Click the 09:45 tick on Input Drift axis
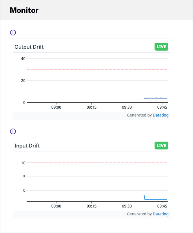 [162, 206]
